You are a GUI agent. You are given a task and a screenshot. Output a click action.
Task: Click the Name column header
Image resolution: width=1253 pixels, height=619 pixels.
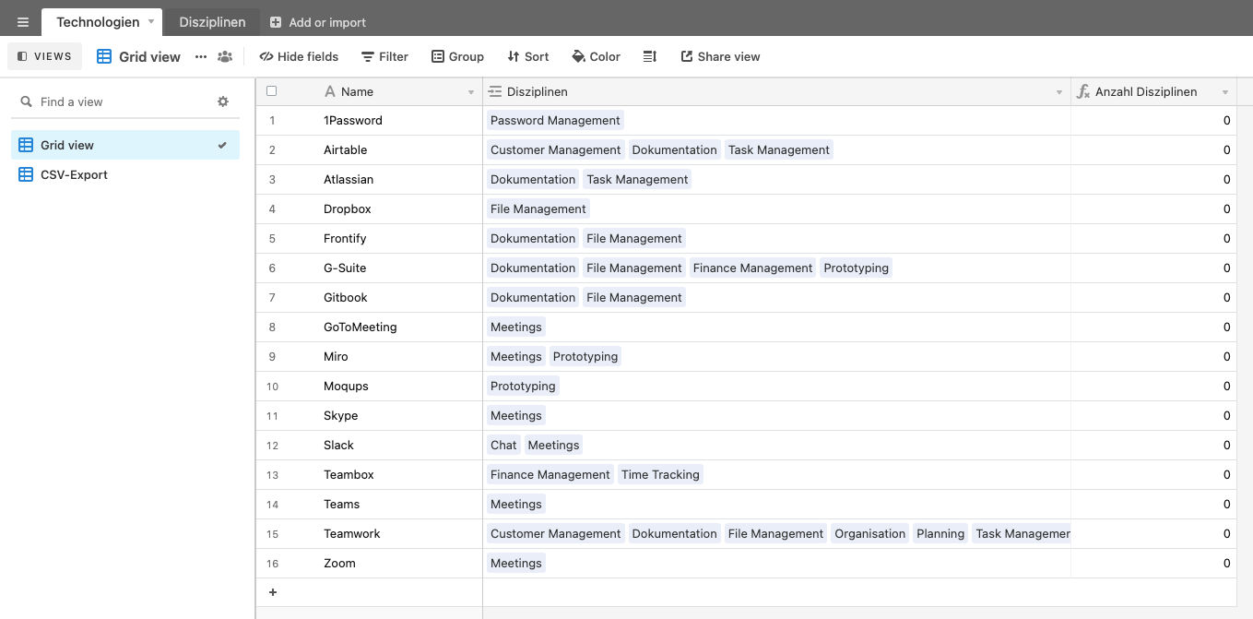399,92
